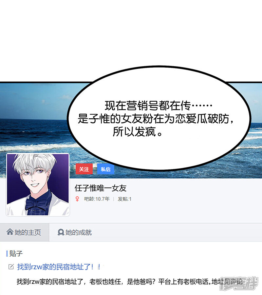Click the red 关注 follow button
The width and height of the screenshot is (262, 295).
pos(84,169)
